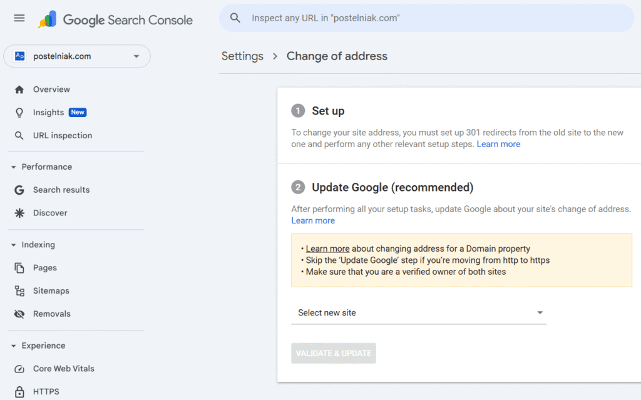
Task: Collapse the Indexing section
Action: pos(14,245)
